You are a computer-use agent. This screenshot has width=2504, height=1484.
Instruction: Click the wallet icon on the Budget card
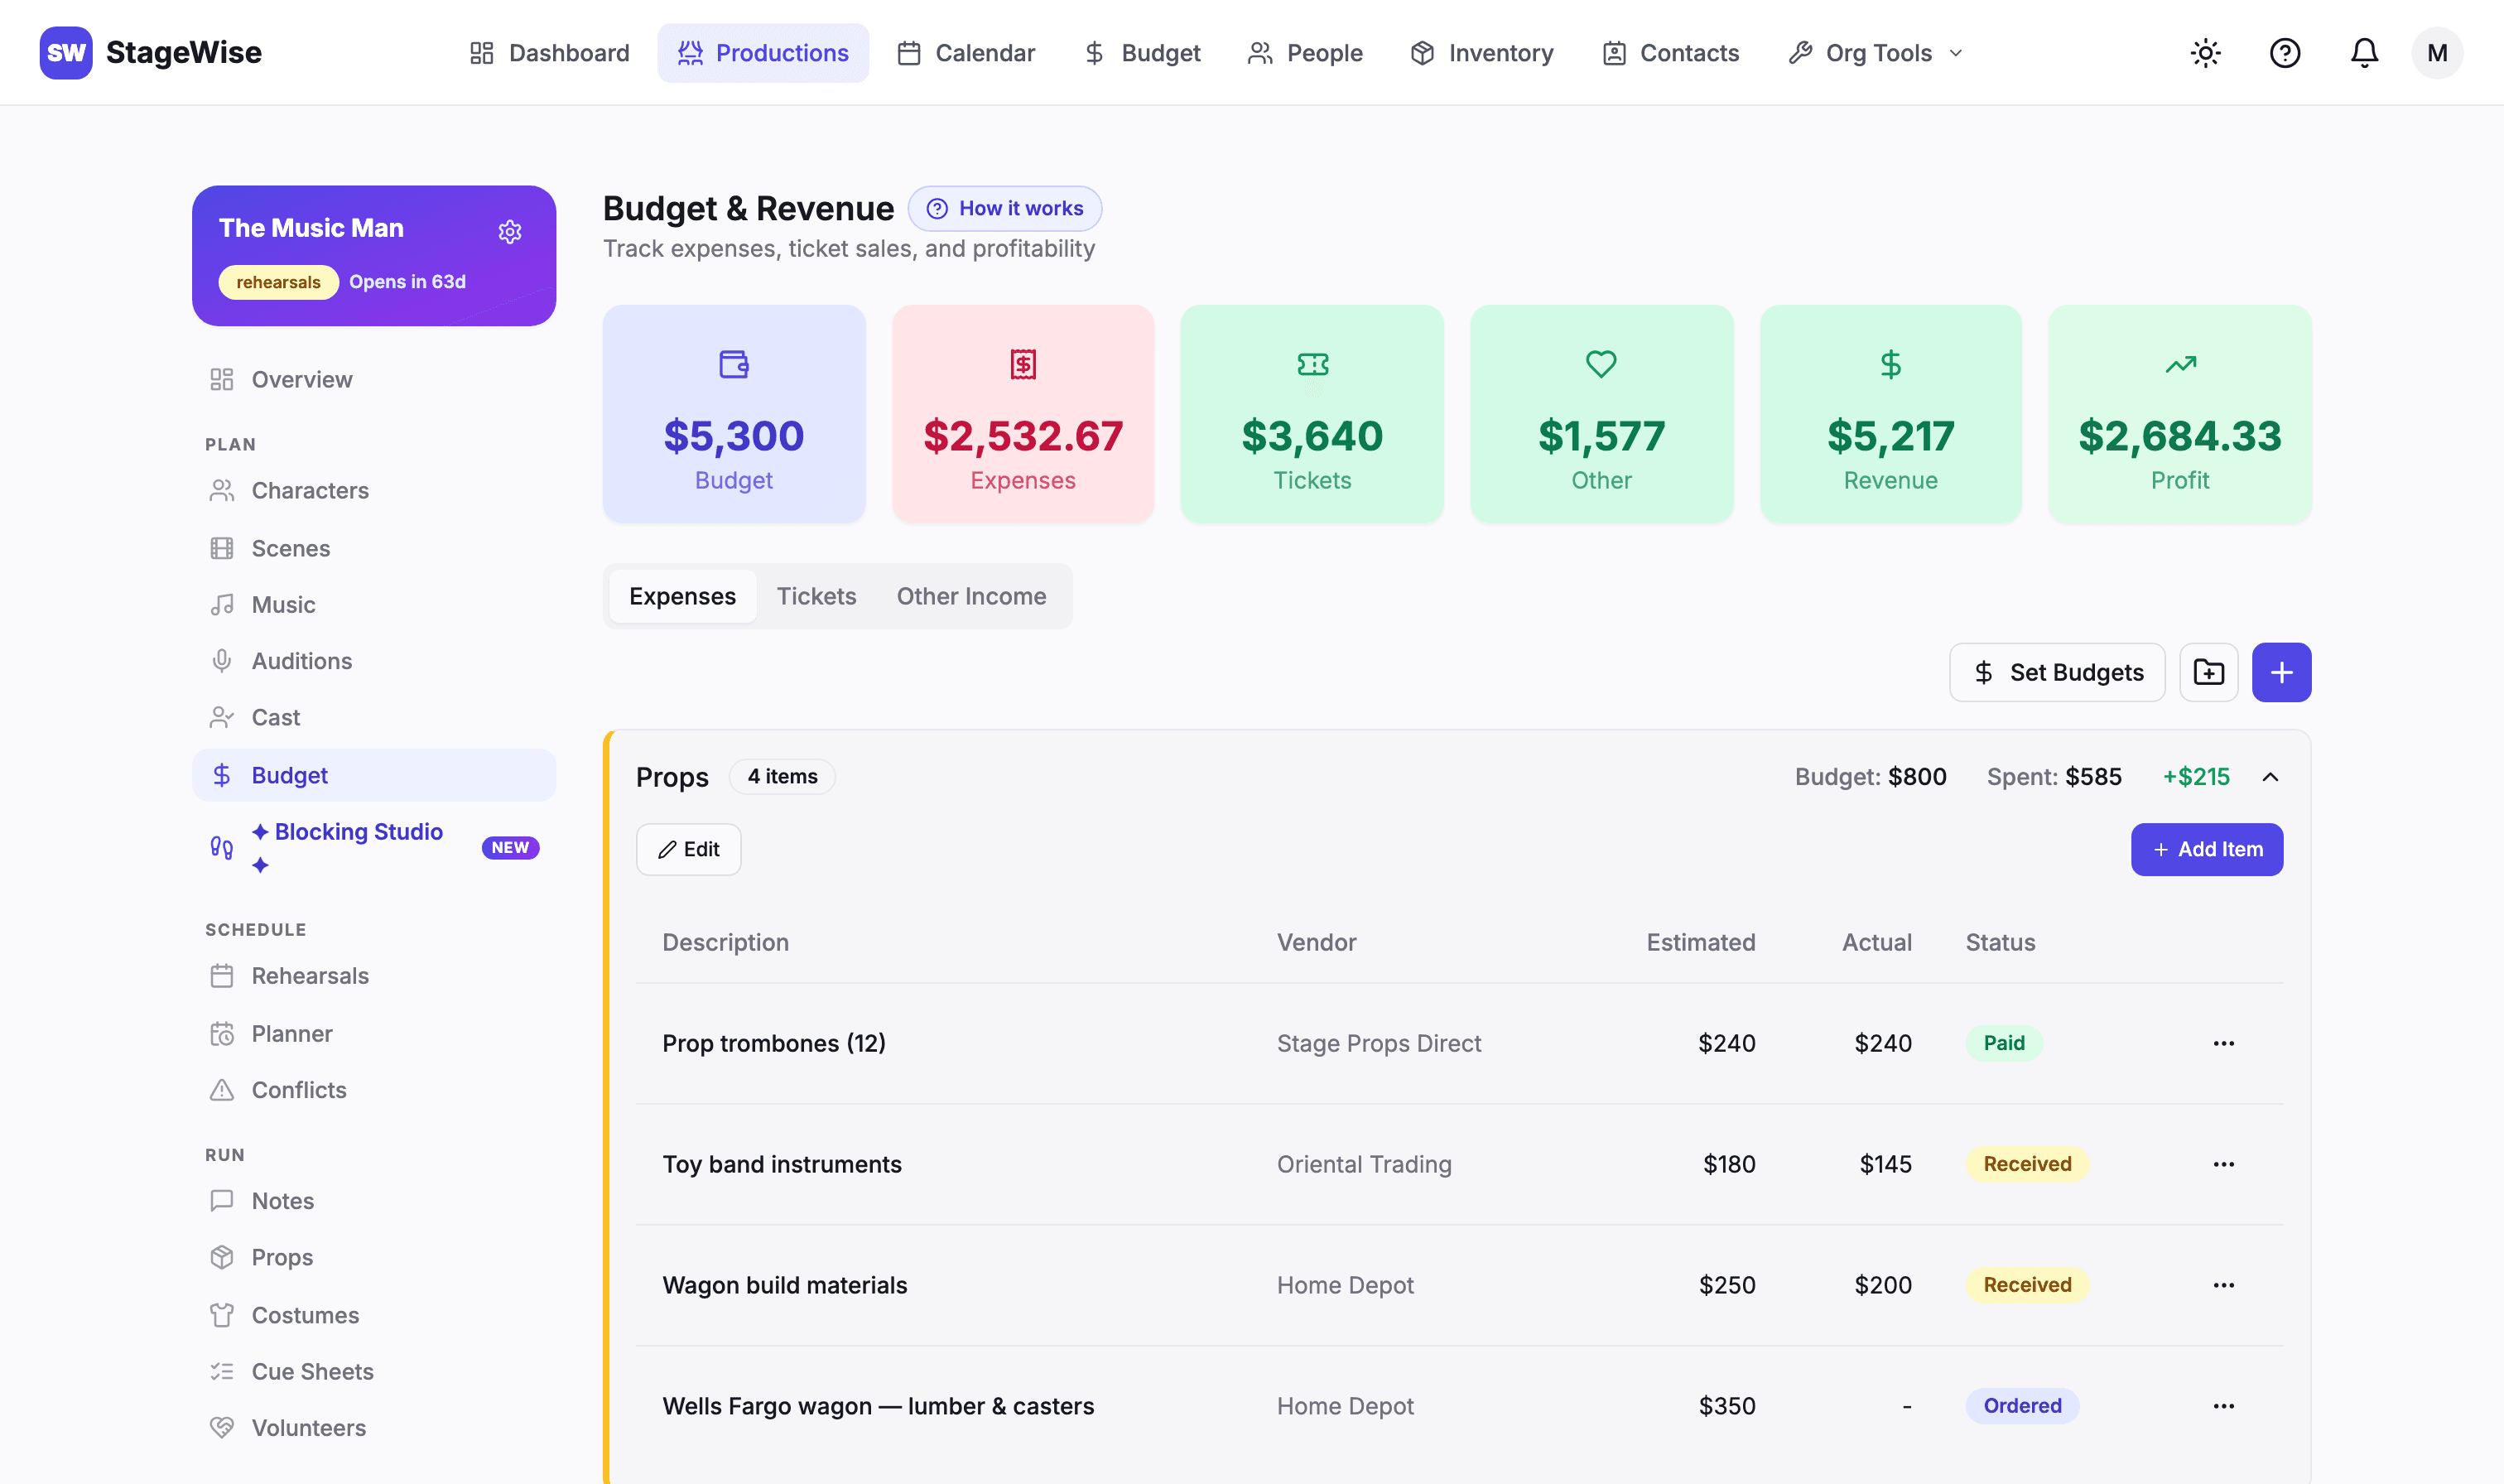734,364
